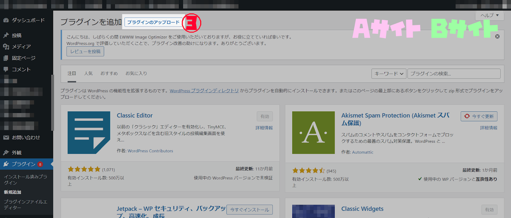Focus the プラグインの検索 search field
The width and height of the screenshot is (511, 218).
pos(454,74)
